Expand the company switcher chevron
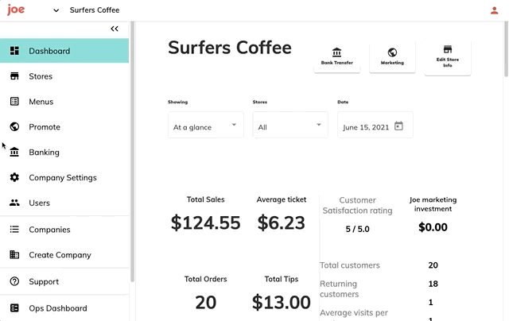This screenshot has width=509, height=321. (x=56, y=10)
